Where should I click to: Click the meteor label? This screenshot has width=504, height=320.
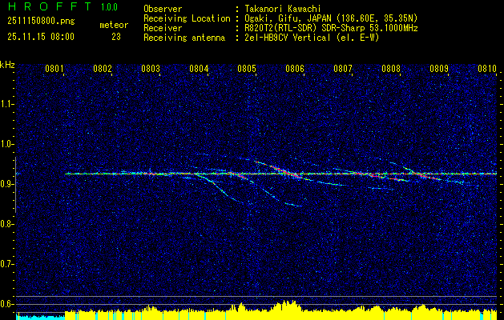pos(114,25)
